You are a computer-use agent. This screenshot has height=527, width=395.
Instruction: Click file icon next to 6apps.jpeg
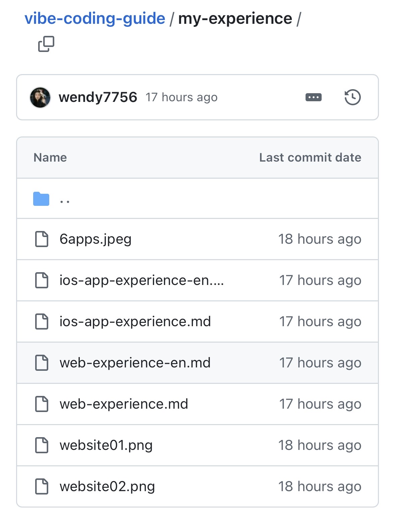pos(42,239)
